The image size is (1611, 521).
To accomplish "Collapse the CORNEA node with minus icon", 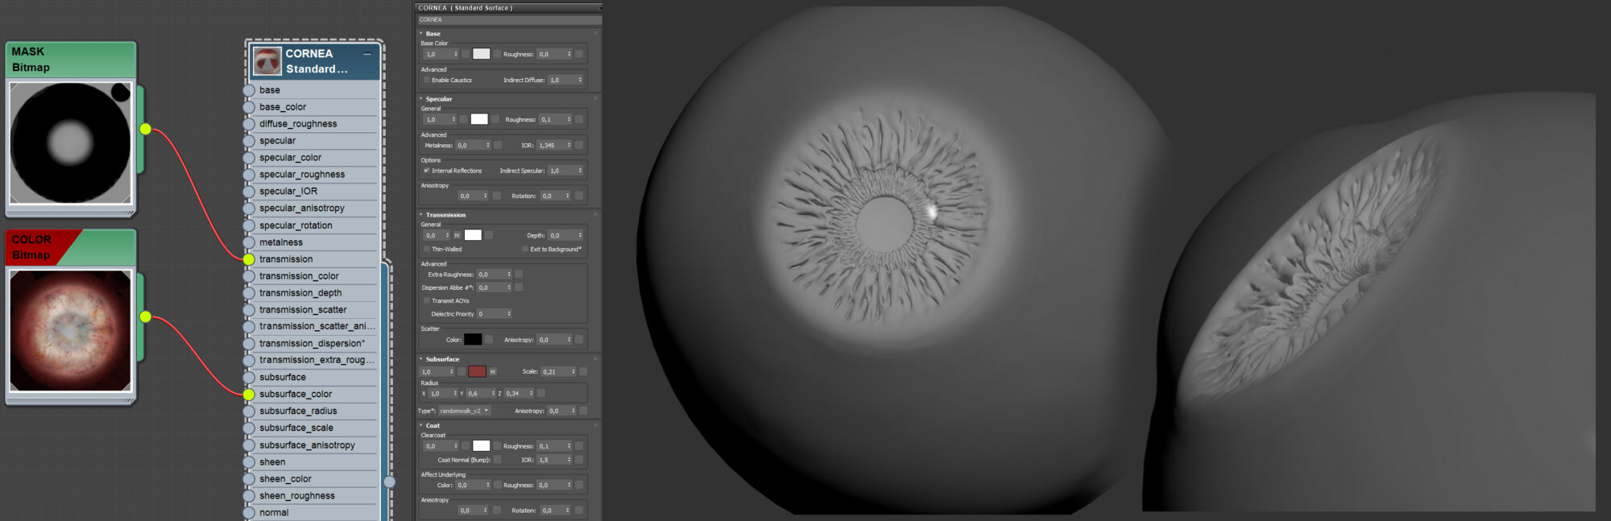I will [367, 54].
